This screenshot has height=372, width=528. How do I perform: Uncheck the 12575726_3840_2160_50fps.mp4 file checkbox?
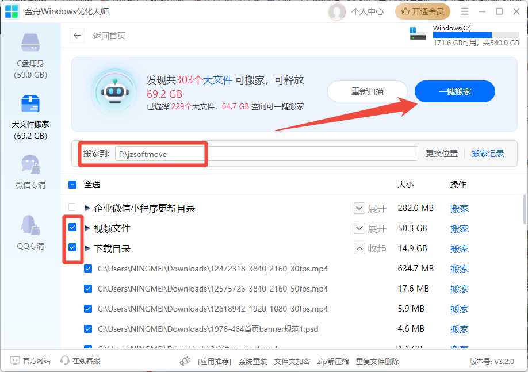[88, 289]
